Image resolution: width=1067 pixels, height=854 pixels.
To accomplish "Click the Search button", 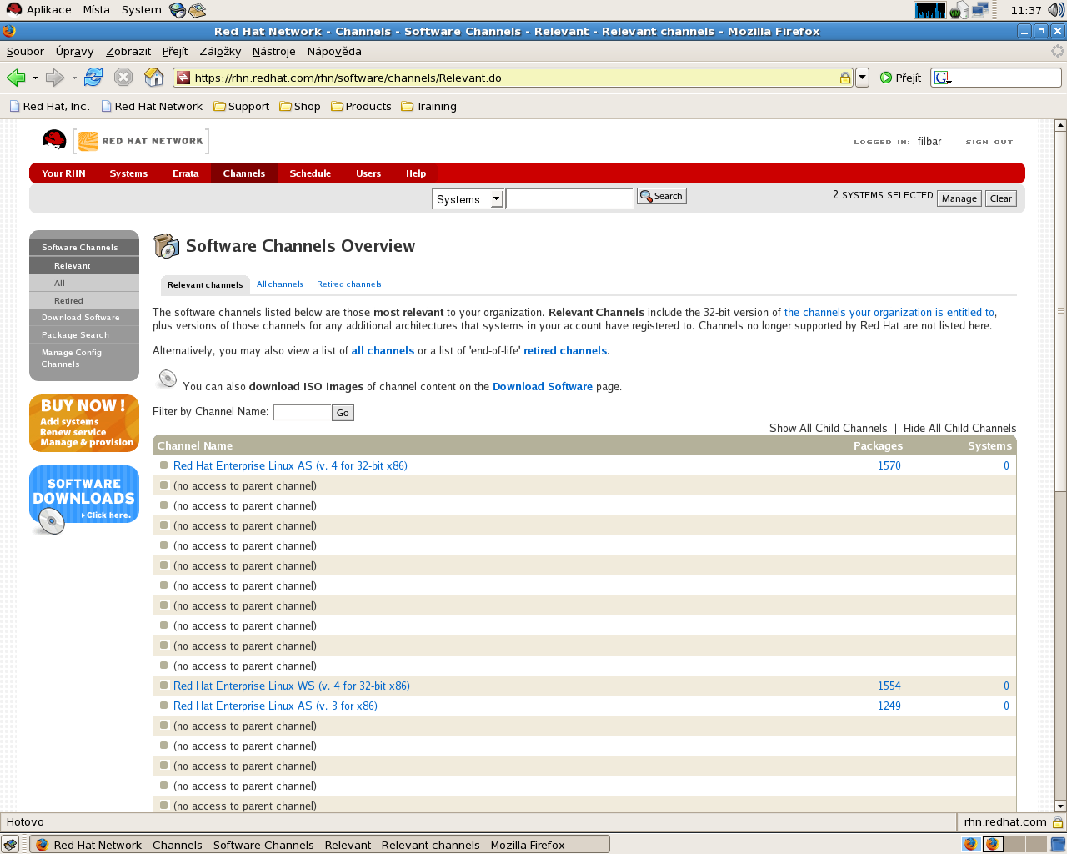I will (662, 196).
